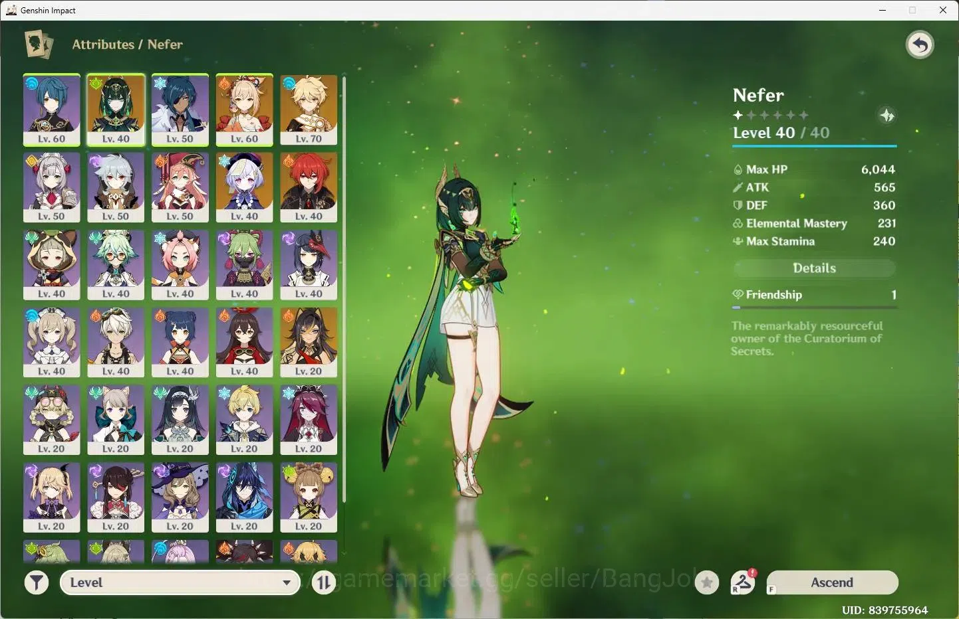Select Lynette Lv. 20 portrait

(116, 420)
